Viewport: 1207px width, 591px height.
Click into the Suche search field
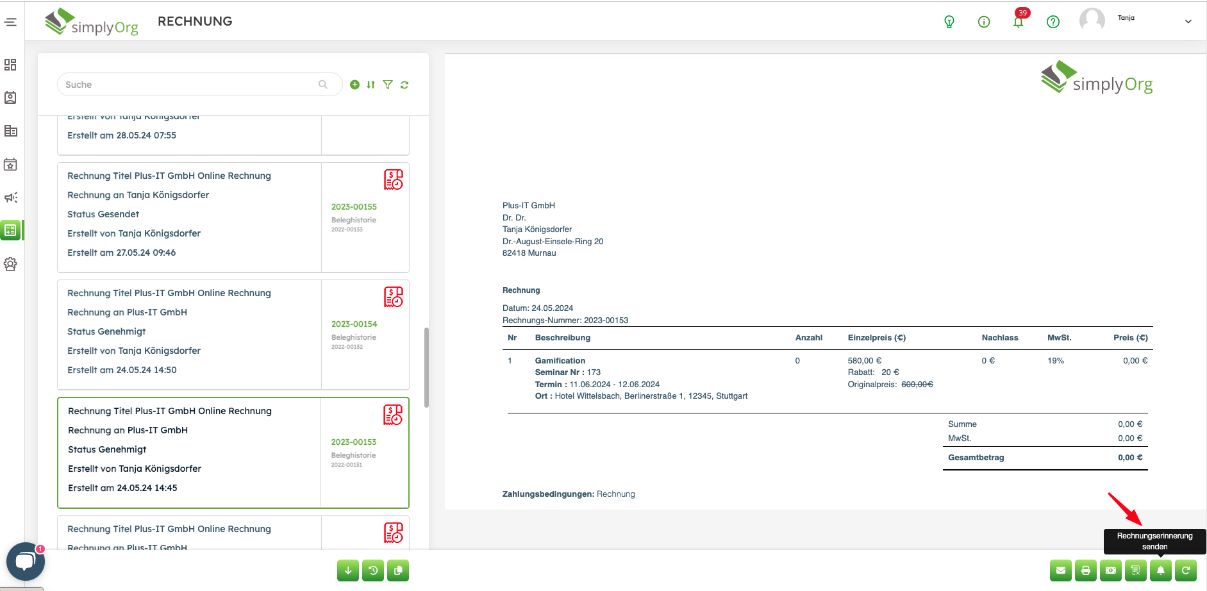coord(189,85)
